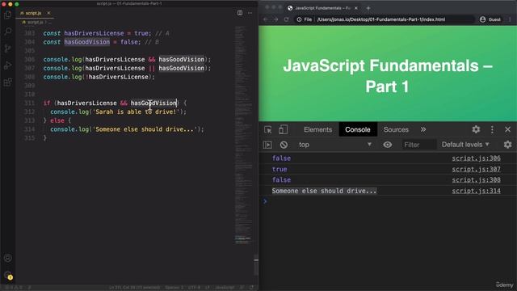
Task: Open the browser three-dot menu
Action: (x=510, y=19)
